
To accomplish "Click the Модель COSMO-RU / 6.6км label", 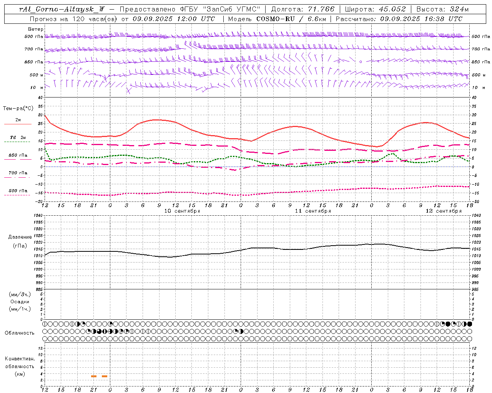I will pos(277,18).
